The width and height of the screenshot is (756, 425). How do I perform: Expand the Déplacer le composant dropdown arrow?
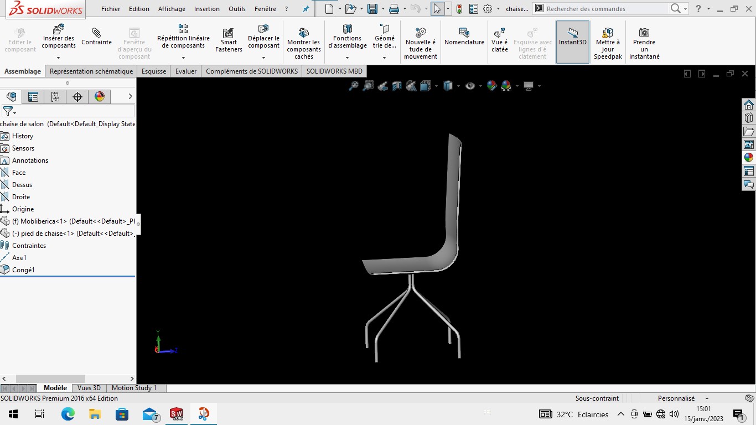pyautogui.click(x=263, y=58)
